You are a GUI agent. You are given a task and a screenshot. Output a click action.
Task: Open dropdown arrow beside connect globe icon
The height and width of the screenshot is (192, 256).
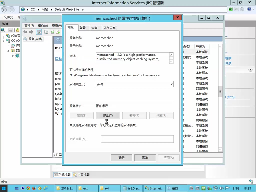coord(6,30)
